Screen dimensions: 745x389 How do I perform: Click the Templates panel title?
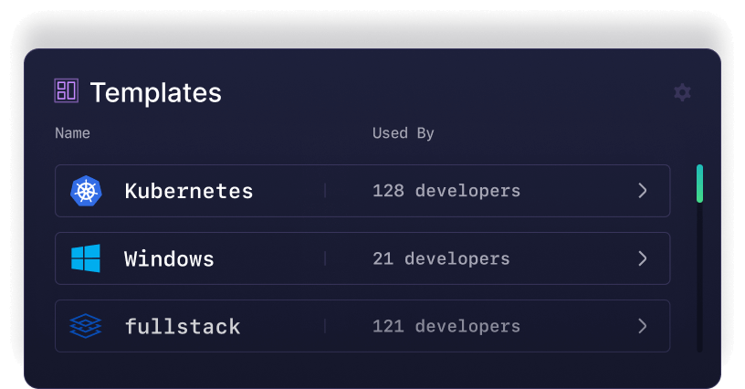coord(155,92)
